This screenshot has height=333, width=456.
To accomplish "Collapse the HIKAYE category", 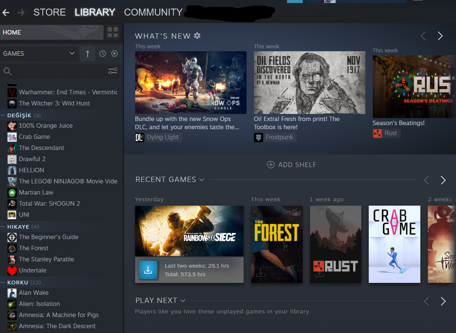I will pyautogui.click(x=3, y=227).
